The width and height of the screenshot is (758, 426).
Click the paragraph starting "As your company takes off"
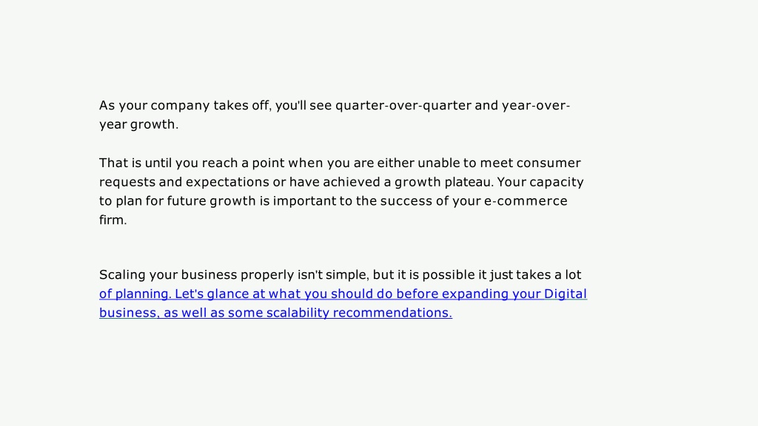pos(335,115)
